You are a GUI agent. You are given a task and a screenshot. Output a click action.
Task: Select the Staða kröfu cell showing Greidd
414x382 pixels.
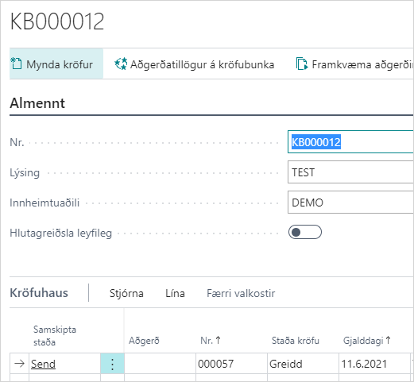pos(303,364)
